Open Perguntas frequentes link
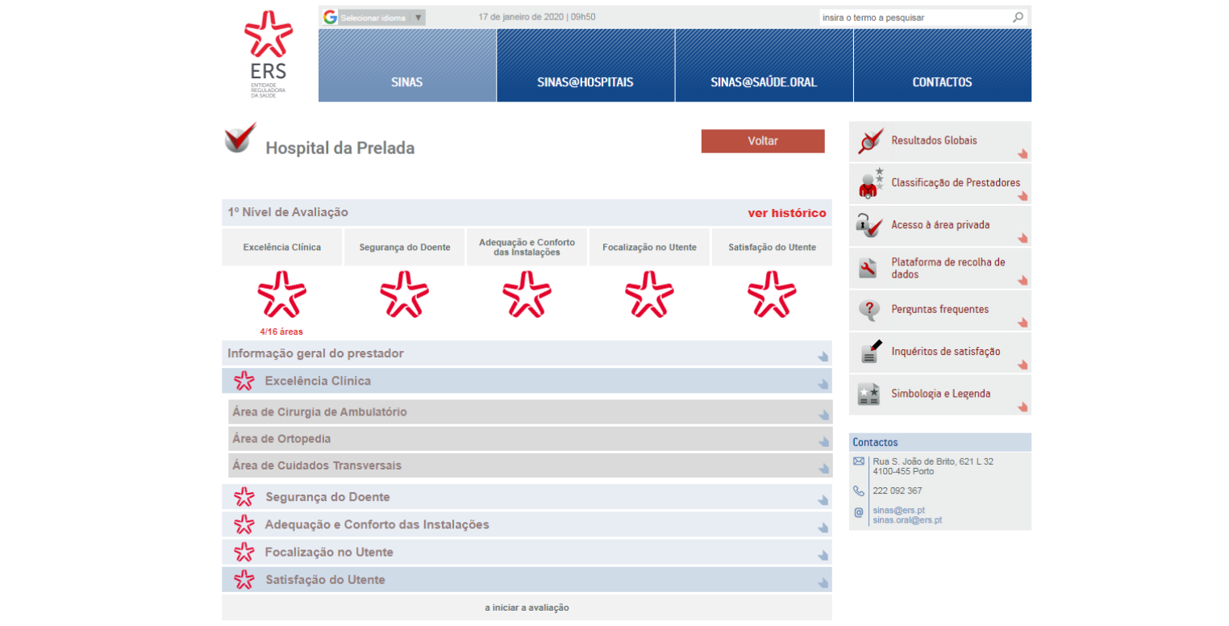 click(939, 310)
